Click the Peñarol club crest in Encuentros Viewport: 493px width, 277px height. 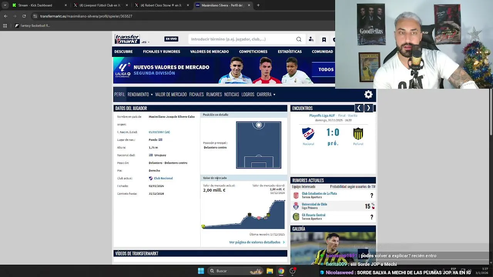[358, 133]
